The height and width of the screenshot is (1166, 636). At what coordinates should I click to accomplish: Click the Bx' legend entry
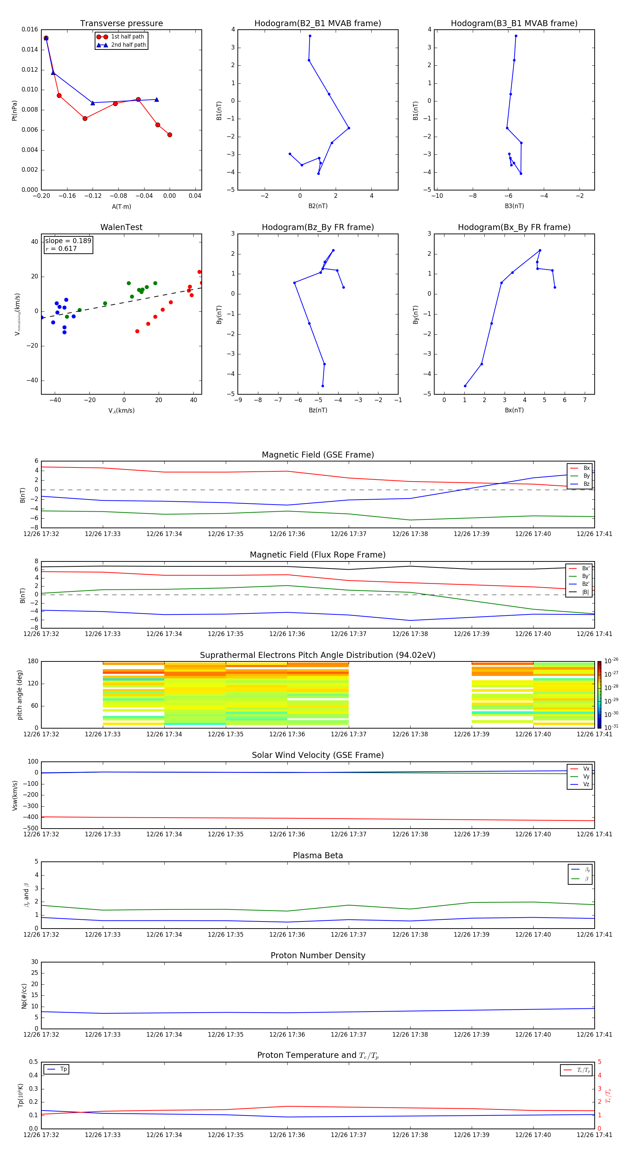coord(579,569)
